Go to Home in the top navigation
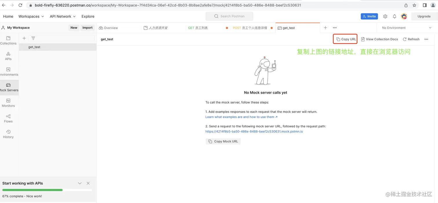 [8, 17]
